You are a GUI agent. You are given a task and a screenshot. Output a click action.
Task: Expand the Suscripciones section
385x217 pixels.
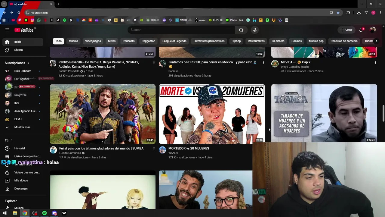(x=17, y=63)
